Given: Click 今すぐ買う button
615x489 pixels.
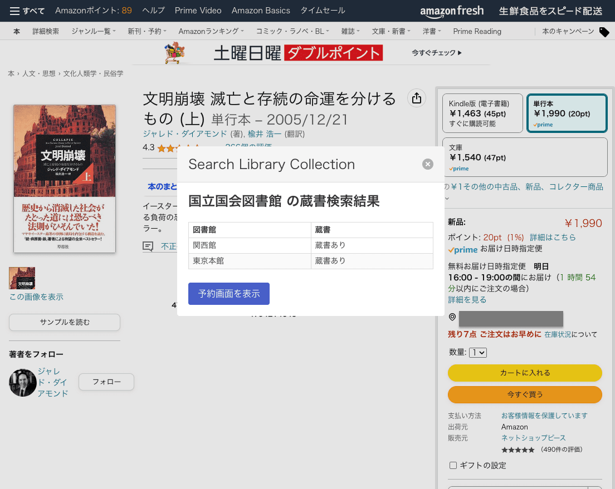Looking at the screenshot, I should coord(525,394).
